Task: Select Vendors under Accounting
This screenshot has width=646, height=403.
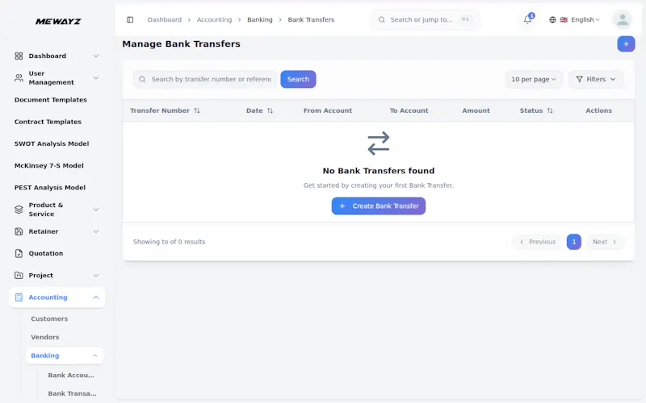Action: tap(45, 337)
